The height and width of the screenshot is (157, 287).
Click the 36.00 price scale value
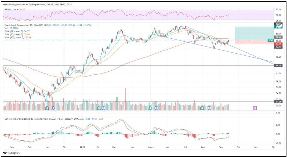coord(279,87)
